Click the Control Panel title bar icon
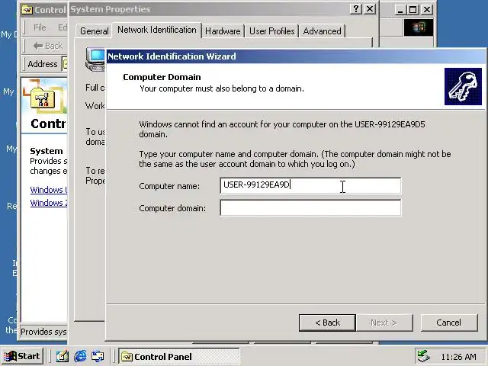Screen dimensions: 488x366 click(27, 10)
